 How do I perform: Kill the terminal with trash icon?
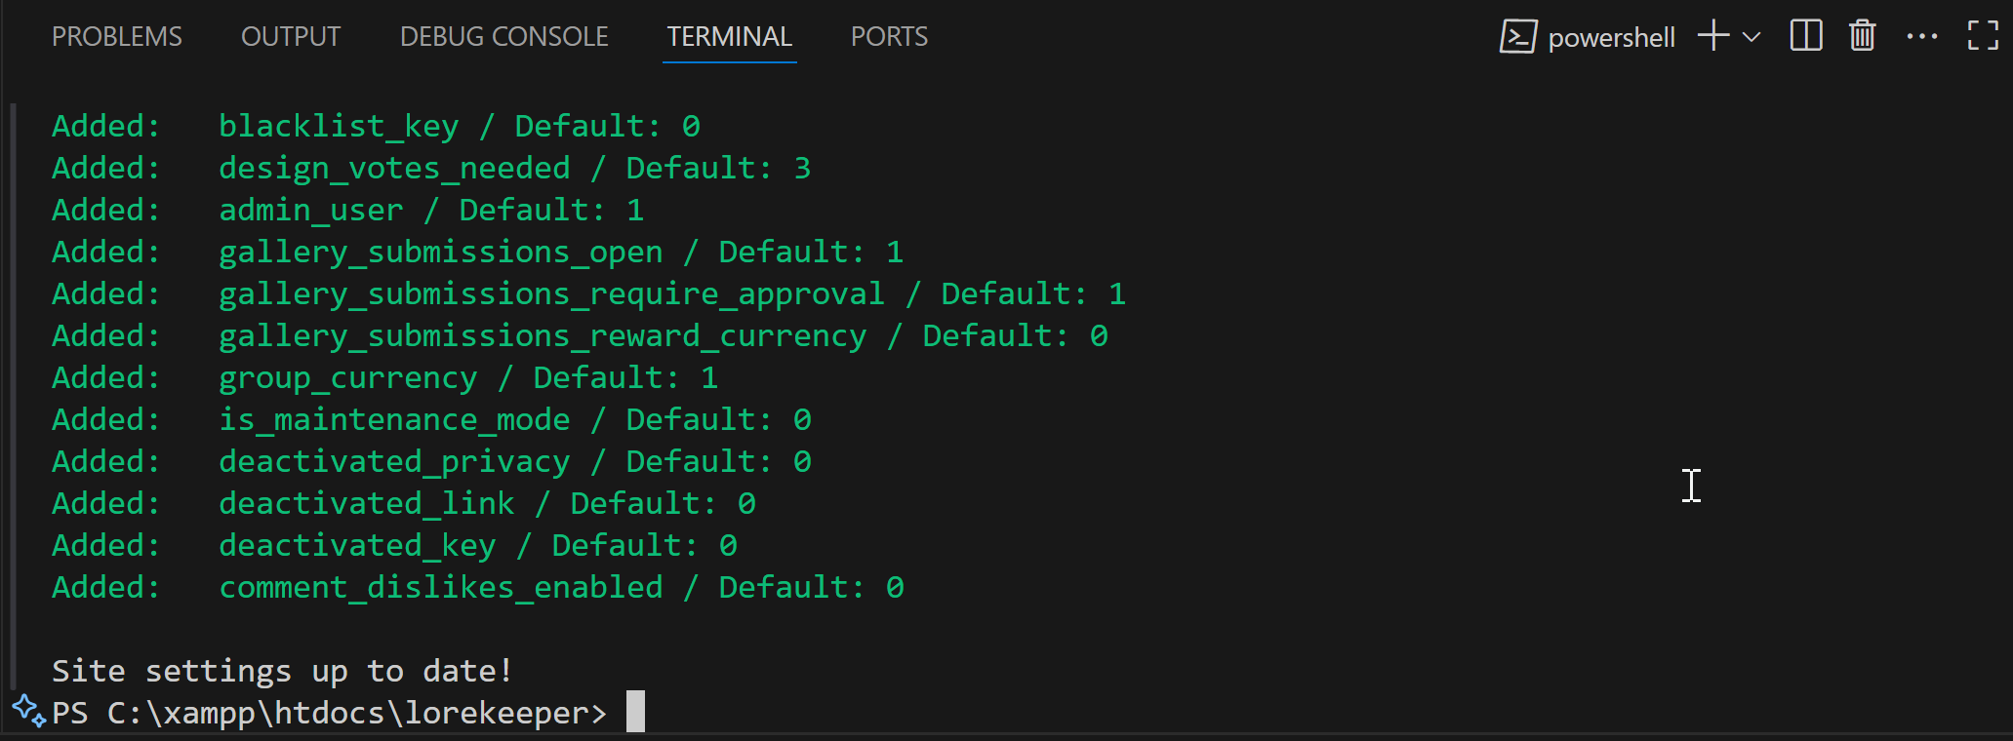point(1863,37)
